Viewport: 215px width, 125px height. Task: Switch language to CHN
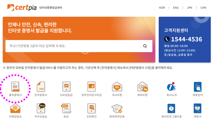click(203, 8)
